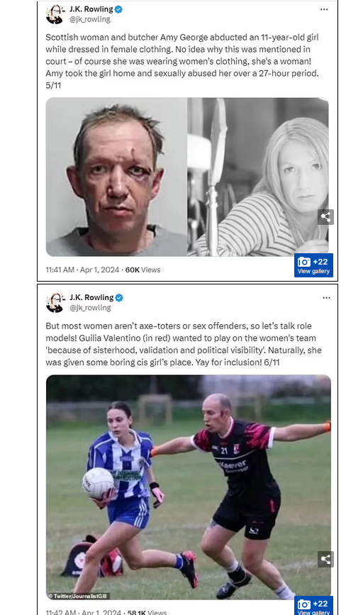The width and height of the screenshot is (346, 615).
Task: Open the three-dot menu on the 5/11 tweet
Action: (x=323, y=9)
